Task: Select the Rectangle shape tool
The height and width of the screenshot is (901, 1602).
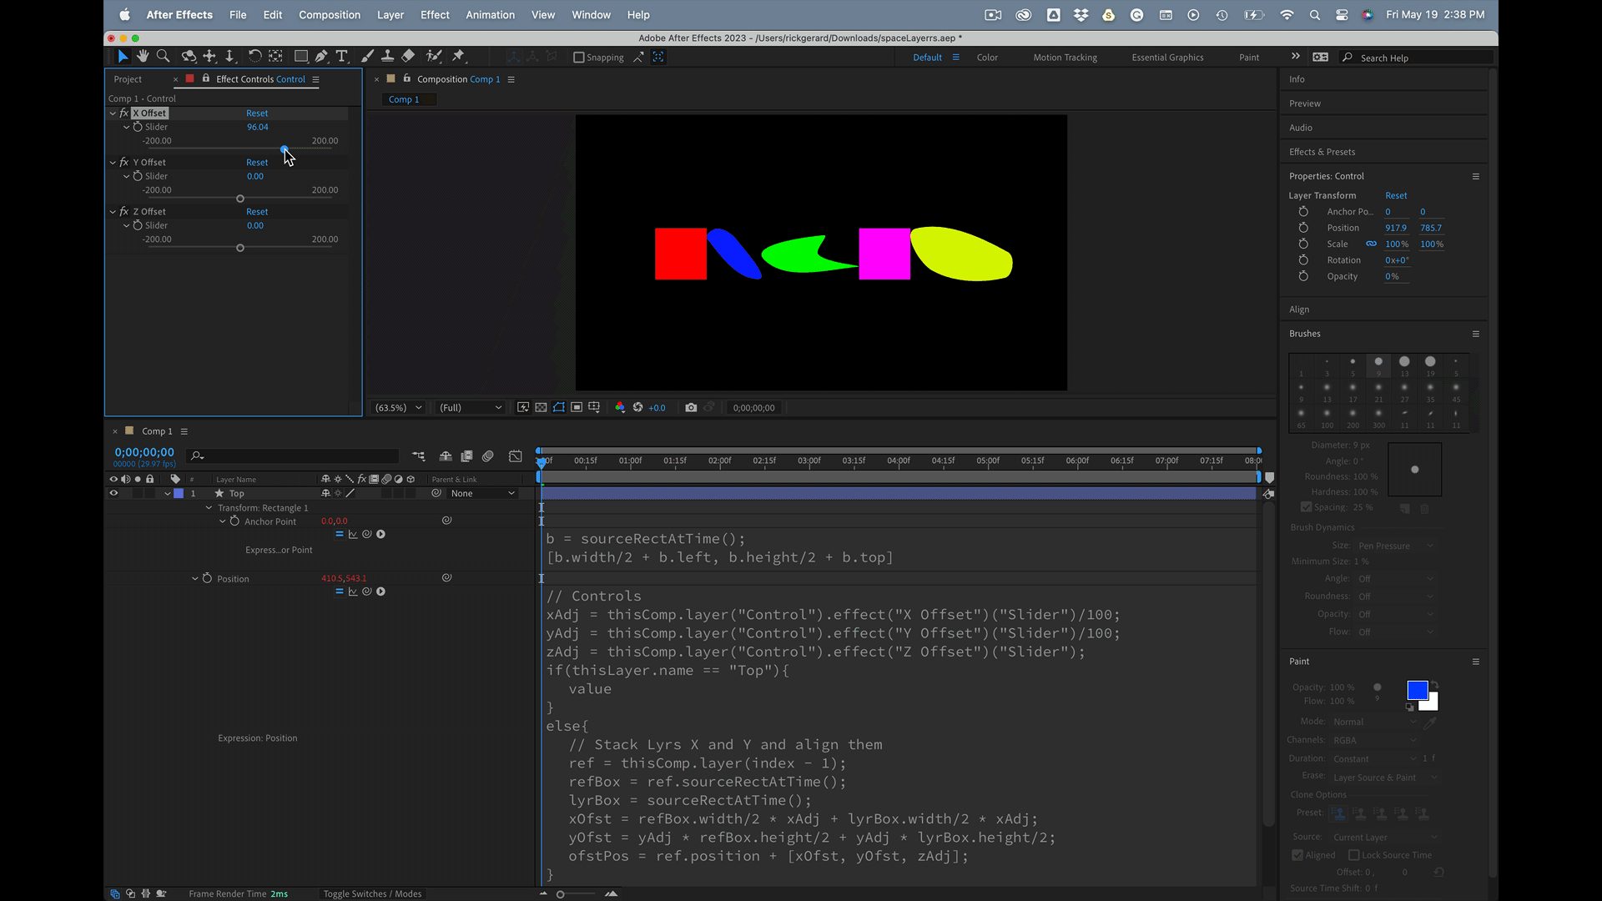Action: 300,56
